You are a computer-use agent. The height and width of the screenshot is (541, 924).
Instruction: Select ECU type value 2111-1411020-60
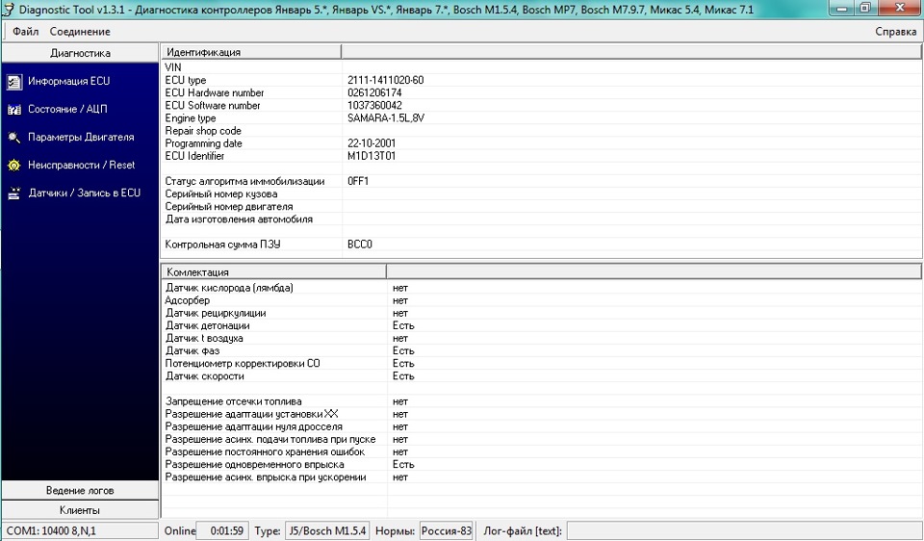[385, 80]
